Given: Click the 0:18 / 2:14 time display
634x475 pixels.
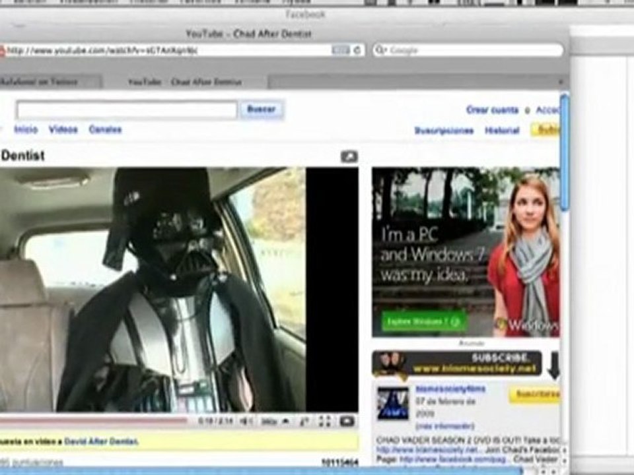Looking at the screenshot, I should [x=215, y=422].
